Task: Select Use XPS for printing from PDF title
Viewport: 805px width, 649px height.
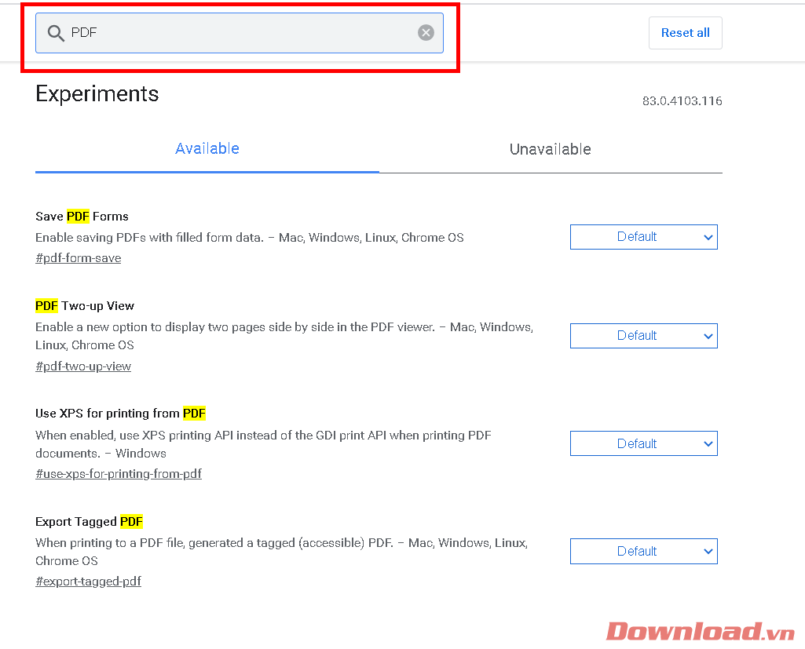Action: (x=121, y=414)
